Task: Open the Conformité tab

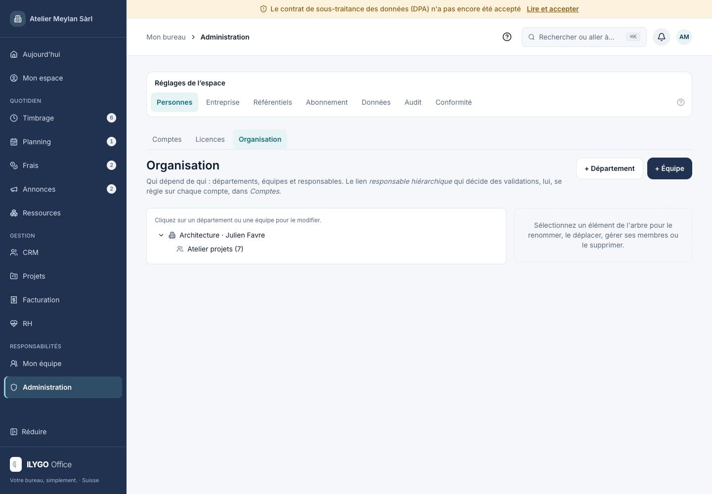Action: click(454, 102)
